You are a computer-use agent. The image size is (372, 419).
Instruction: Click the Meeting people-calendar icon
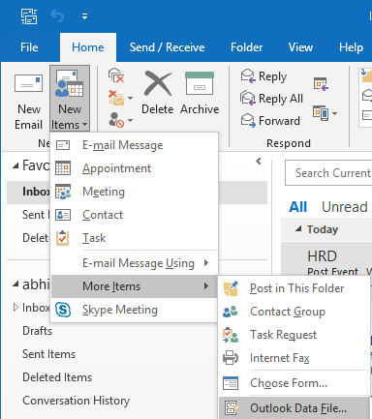[63, 192]
